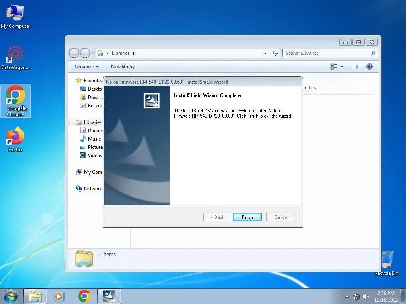Select Libraries in navigation pane
Image resolution: width=406 pixels, height=304 pixels.
(x=88, y=122)
